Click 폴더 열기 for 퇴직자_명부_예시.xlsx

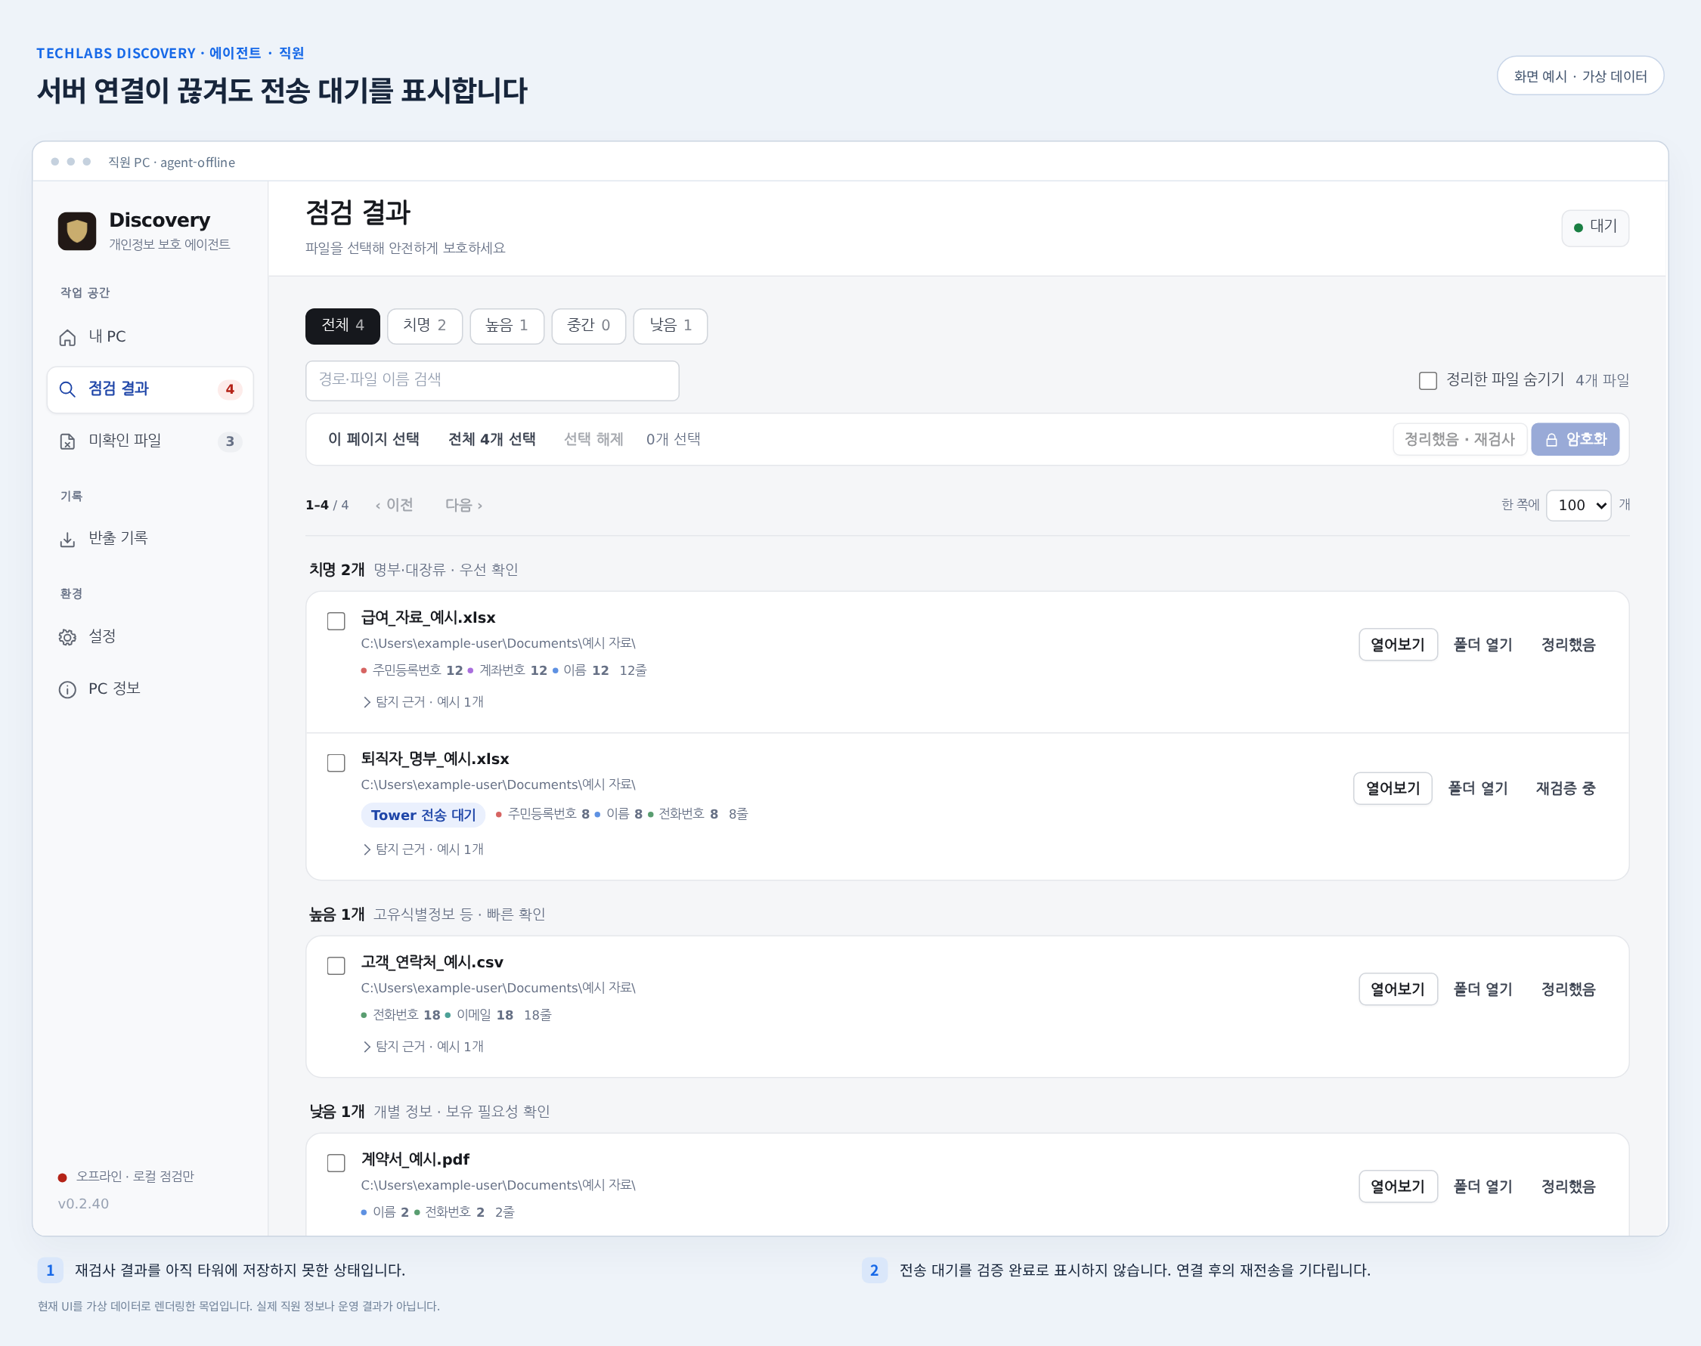[1478, 788]
